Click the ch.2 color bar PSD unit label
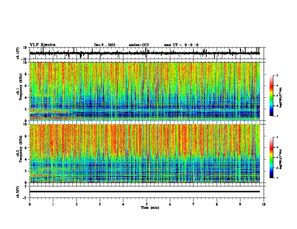Viewport: 297px width, 229px height. click(281, 159)
